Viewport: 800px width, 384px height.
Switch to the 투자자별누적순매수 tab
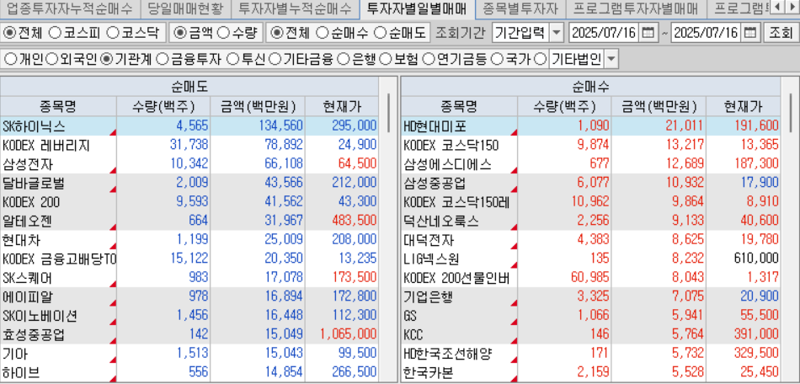(295, 8)
